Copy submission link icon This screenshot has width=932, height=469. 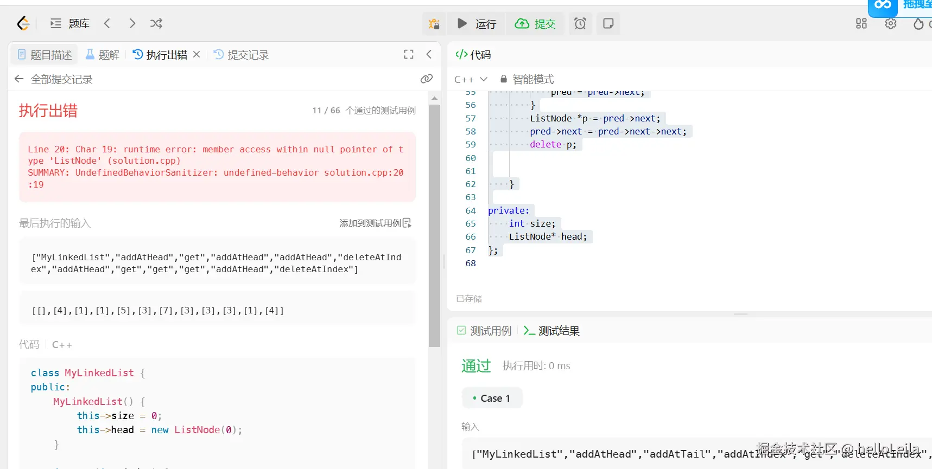(x=427, y=79)
